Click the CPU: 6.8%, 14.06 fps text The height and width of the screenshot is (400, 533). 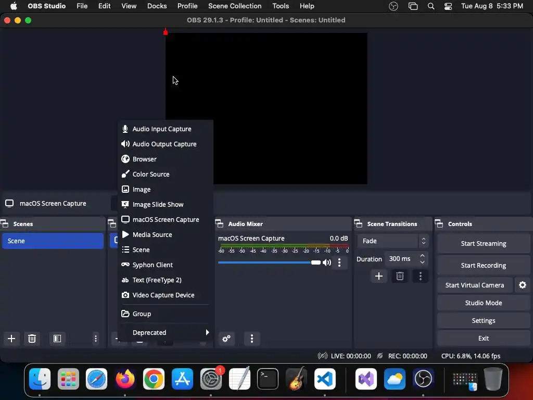(471, 356)
